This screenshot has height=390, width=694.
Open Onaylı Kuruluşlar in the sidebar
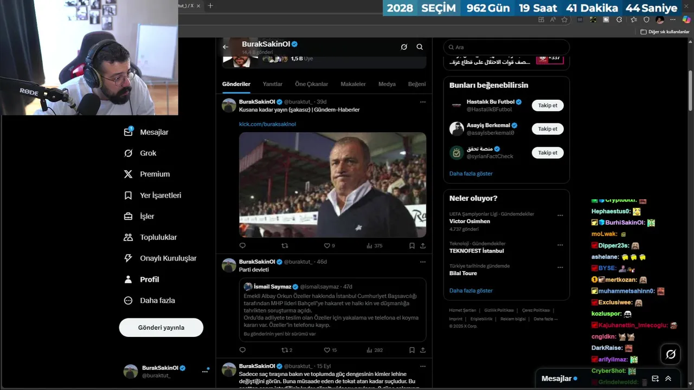(x=160, y=258)
